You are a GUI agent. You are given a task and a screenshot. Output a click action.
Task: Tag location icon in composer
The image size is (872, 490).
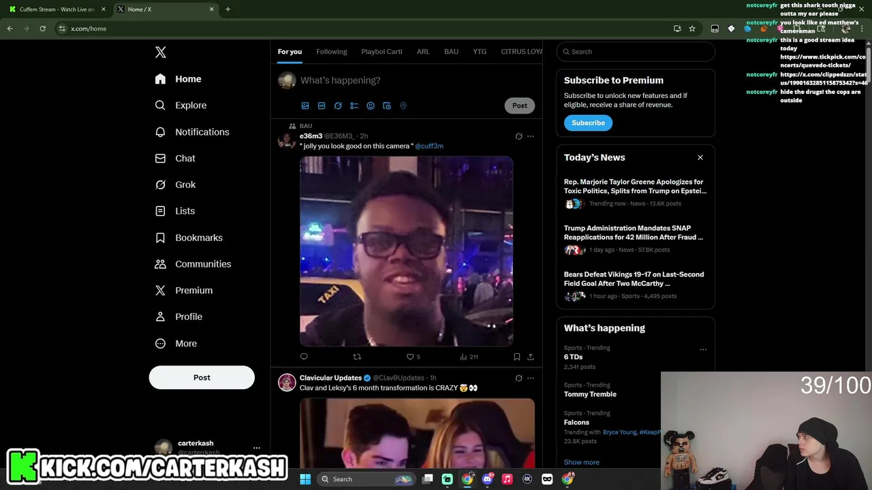(403, 105)
